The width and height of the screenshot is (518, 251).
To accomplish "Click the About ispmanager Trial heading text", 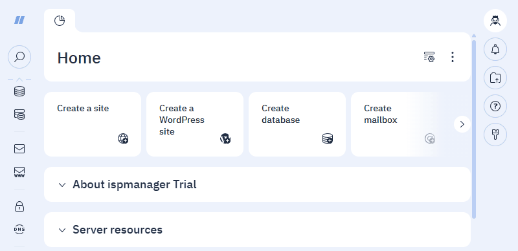I will (135, 184).
